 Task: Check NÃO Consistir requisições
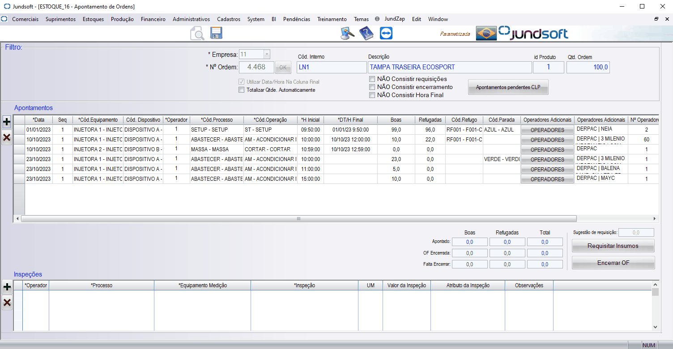click(372, 79)
